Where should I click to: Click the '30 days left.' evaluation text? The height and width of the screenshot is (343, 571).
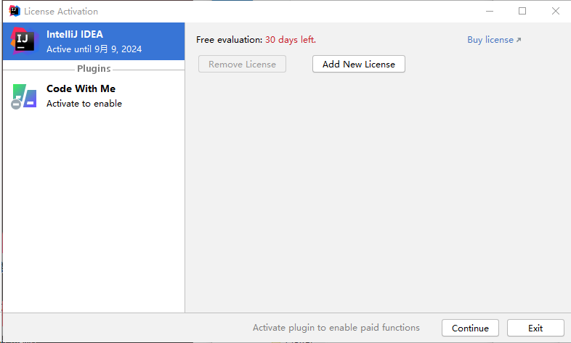click(291, 40)
